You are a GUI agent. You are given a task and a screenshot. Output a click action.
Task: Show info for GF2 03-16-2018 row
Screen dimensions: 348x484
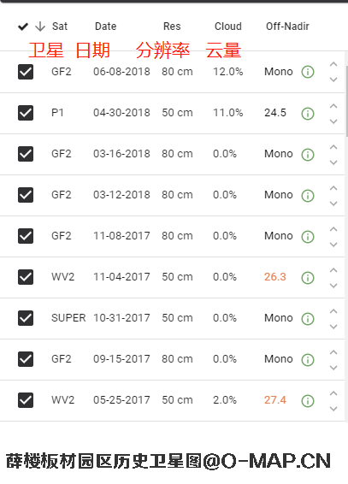click(308, 154)
